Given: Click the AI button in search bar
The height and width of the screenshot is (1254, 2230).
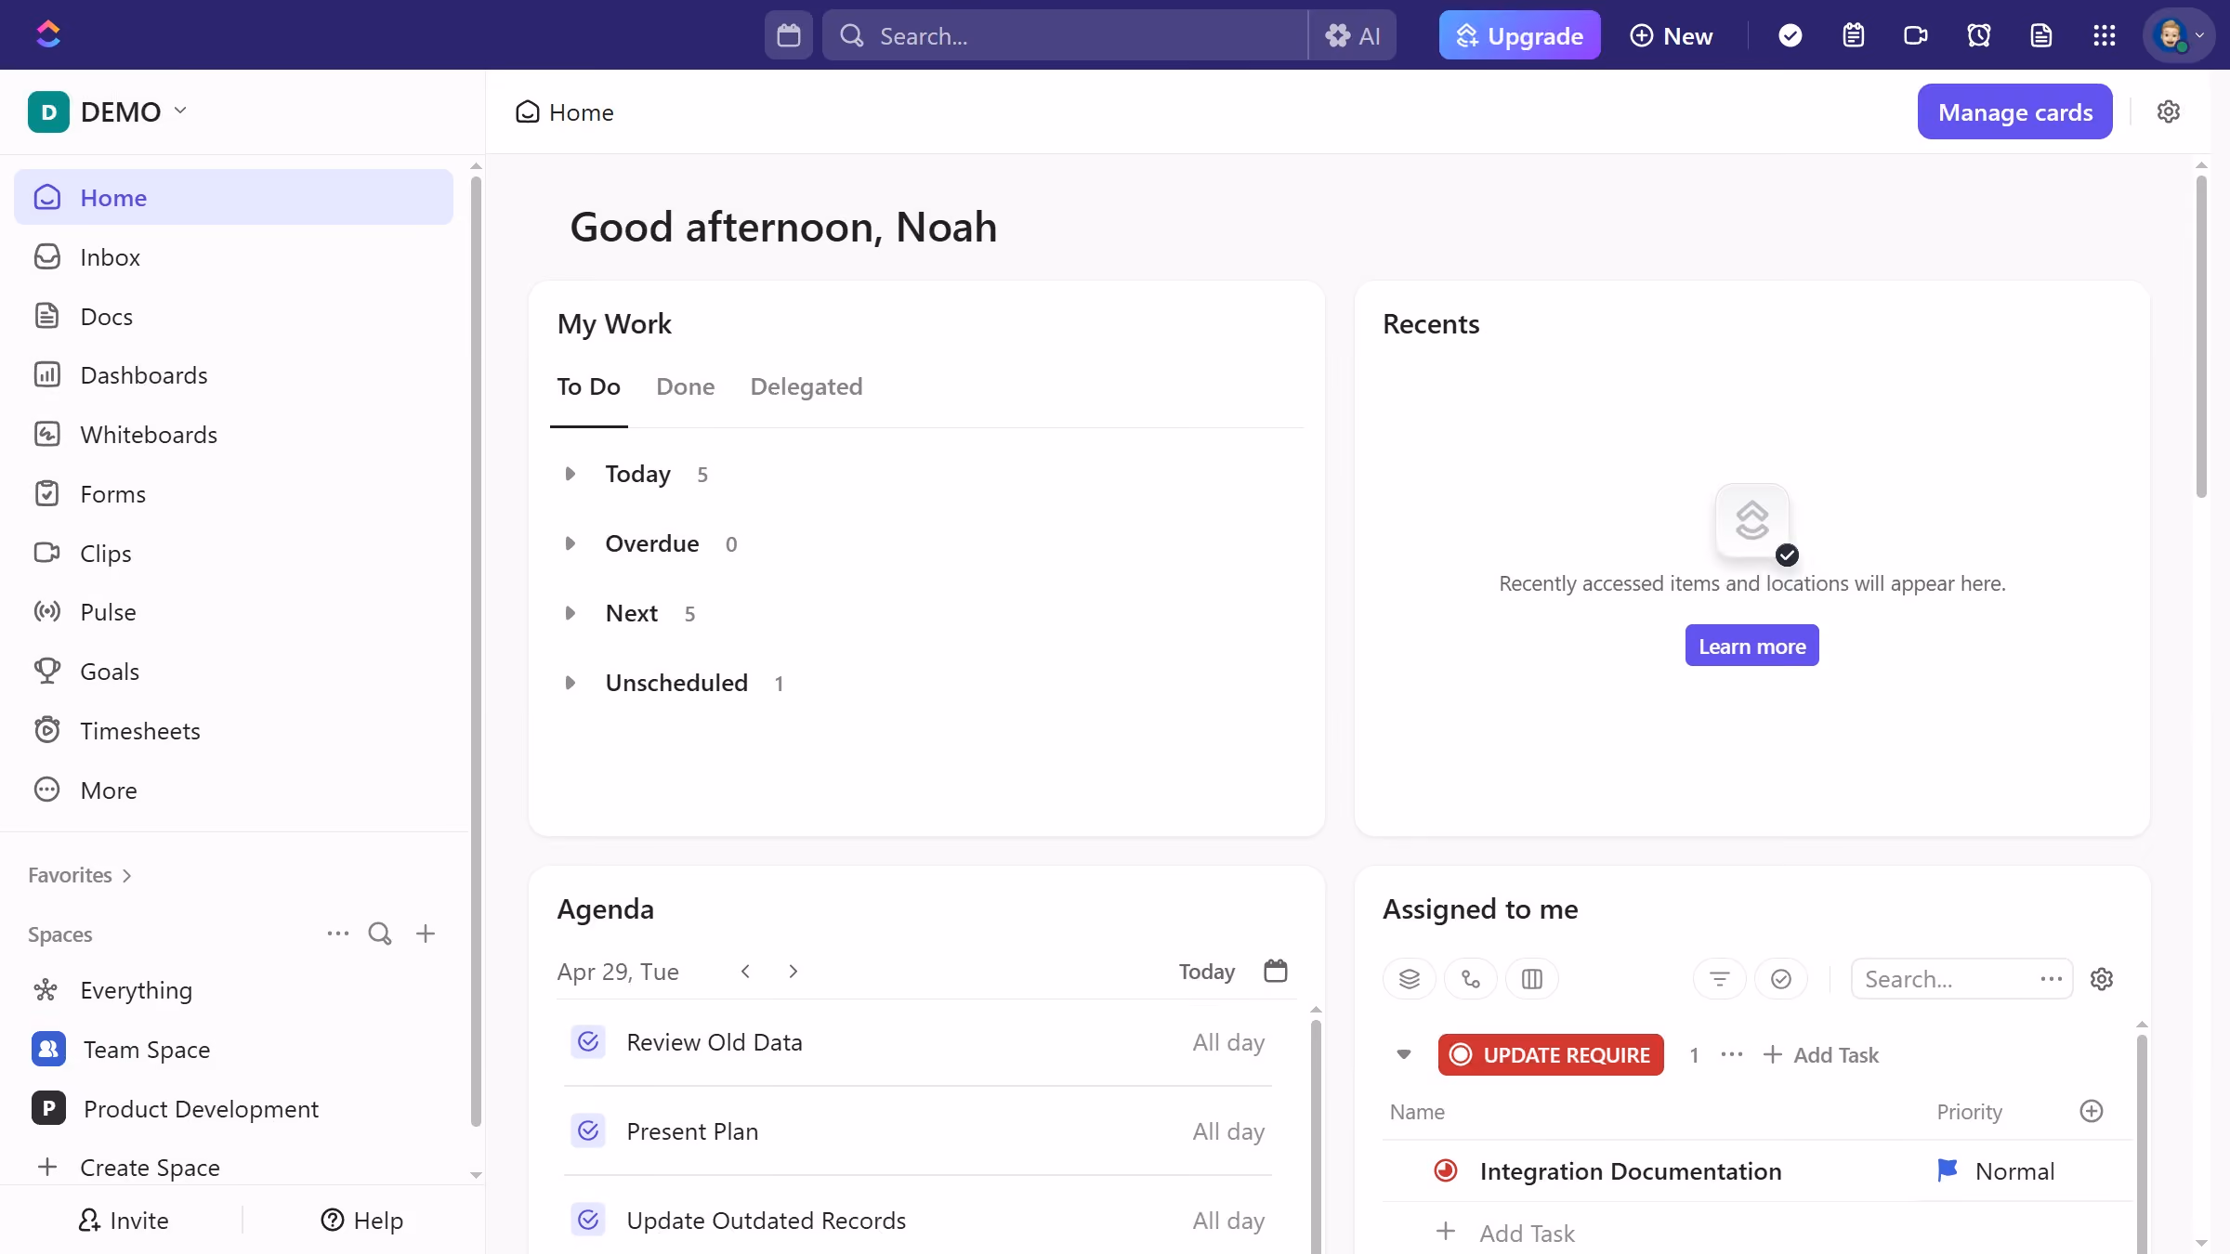Looking at the screenshot, I should pyautogui.click(x=1353, y=35).
